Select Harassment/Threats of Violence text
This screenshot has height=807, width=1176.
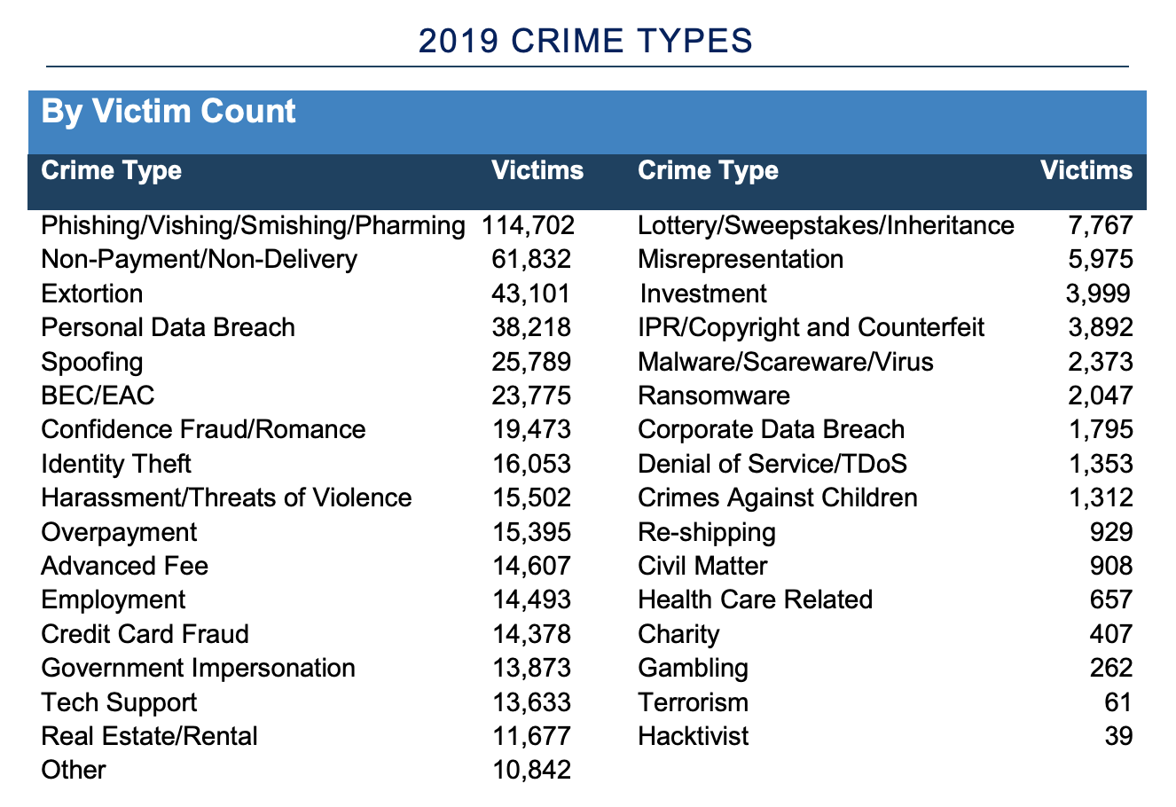pos(226,498)
